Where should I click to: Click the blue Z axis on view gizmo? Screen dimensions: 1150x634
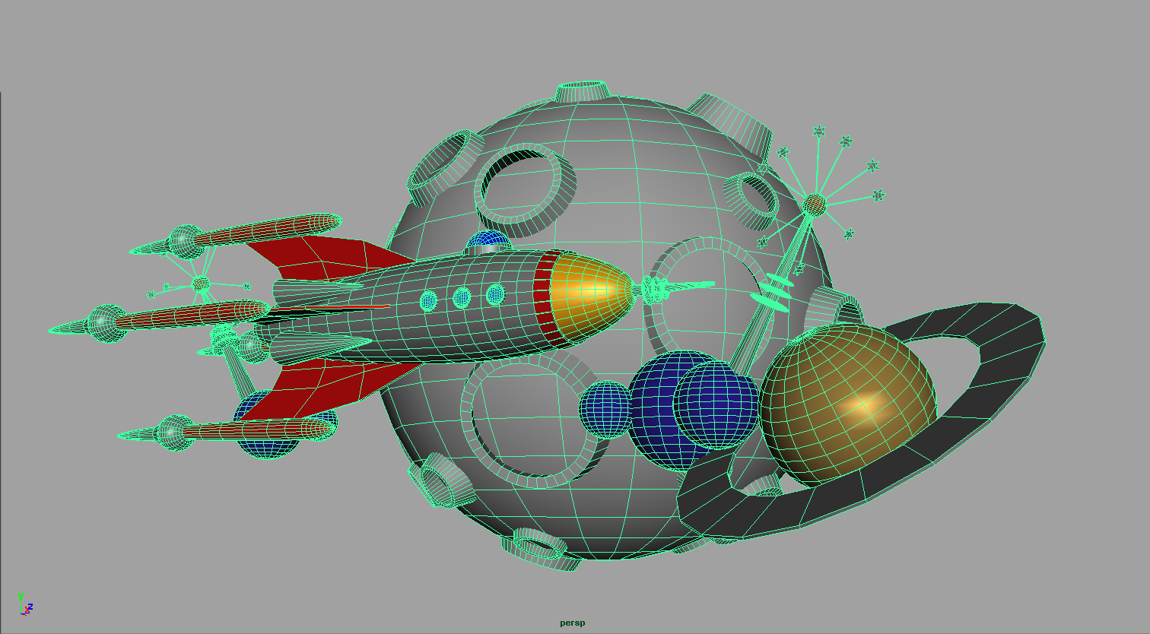[x=30, y=607]
